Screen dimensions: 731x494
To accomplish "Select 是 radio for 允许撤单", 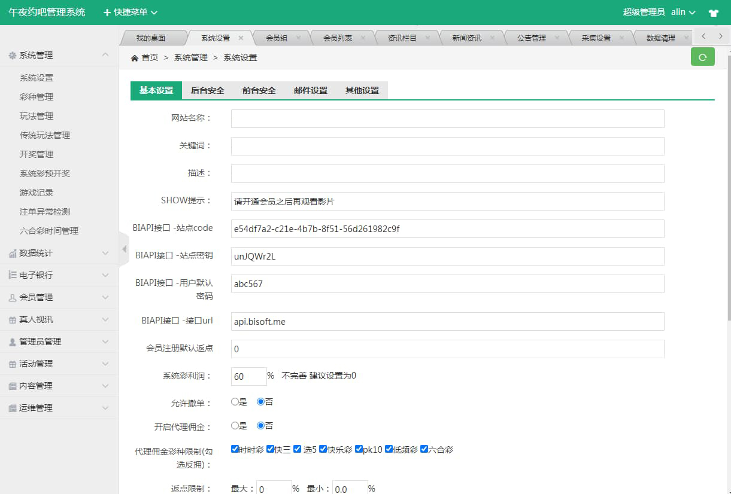I will coord(235,402).
